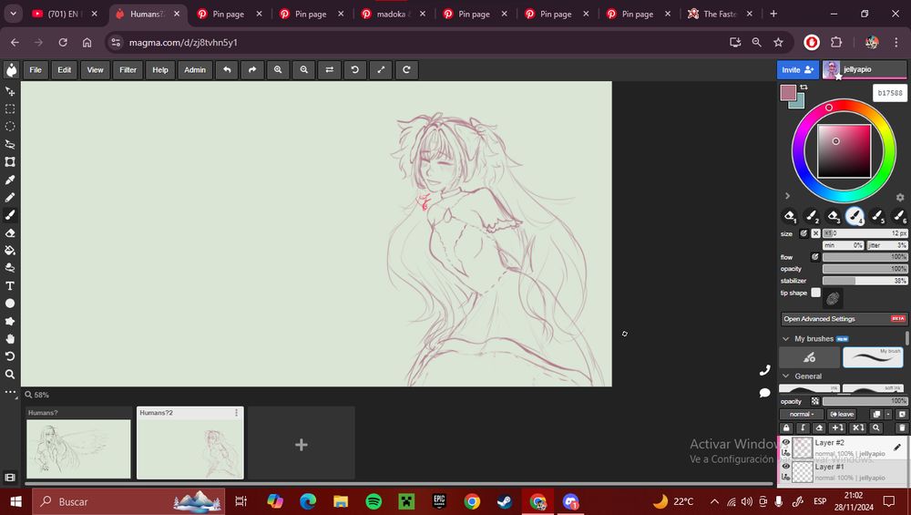The width and height of the screenshot is (911, 515).
Task: Switch to the madoka browser tab
Action: point(392,14)
